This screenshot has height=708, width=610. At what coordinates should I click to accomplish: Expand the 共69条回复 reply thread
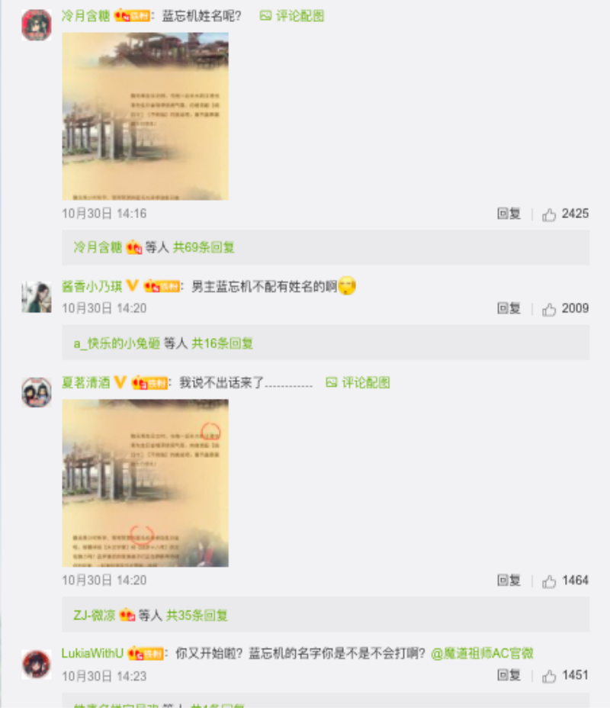204,247
